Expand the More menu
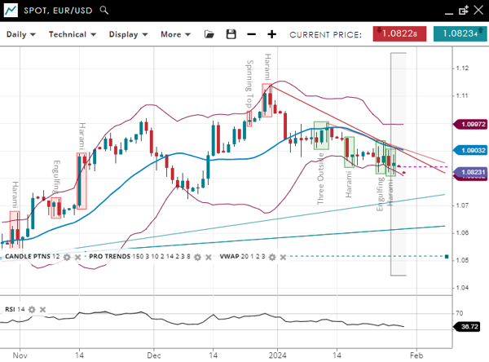Image resolution: width=489 pixels, height=362 pixels. click(x=176, y=34)
